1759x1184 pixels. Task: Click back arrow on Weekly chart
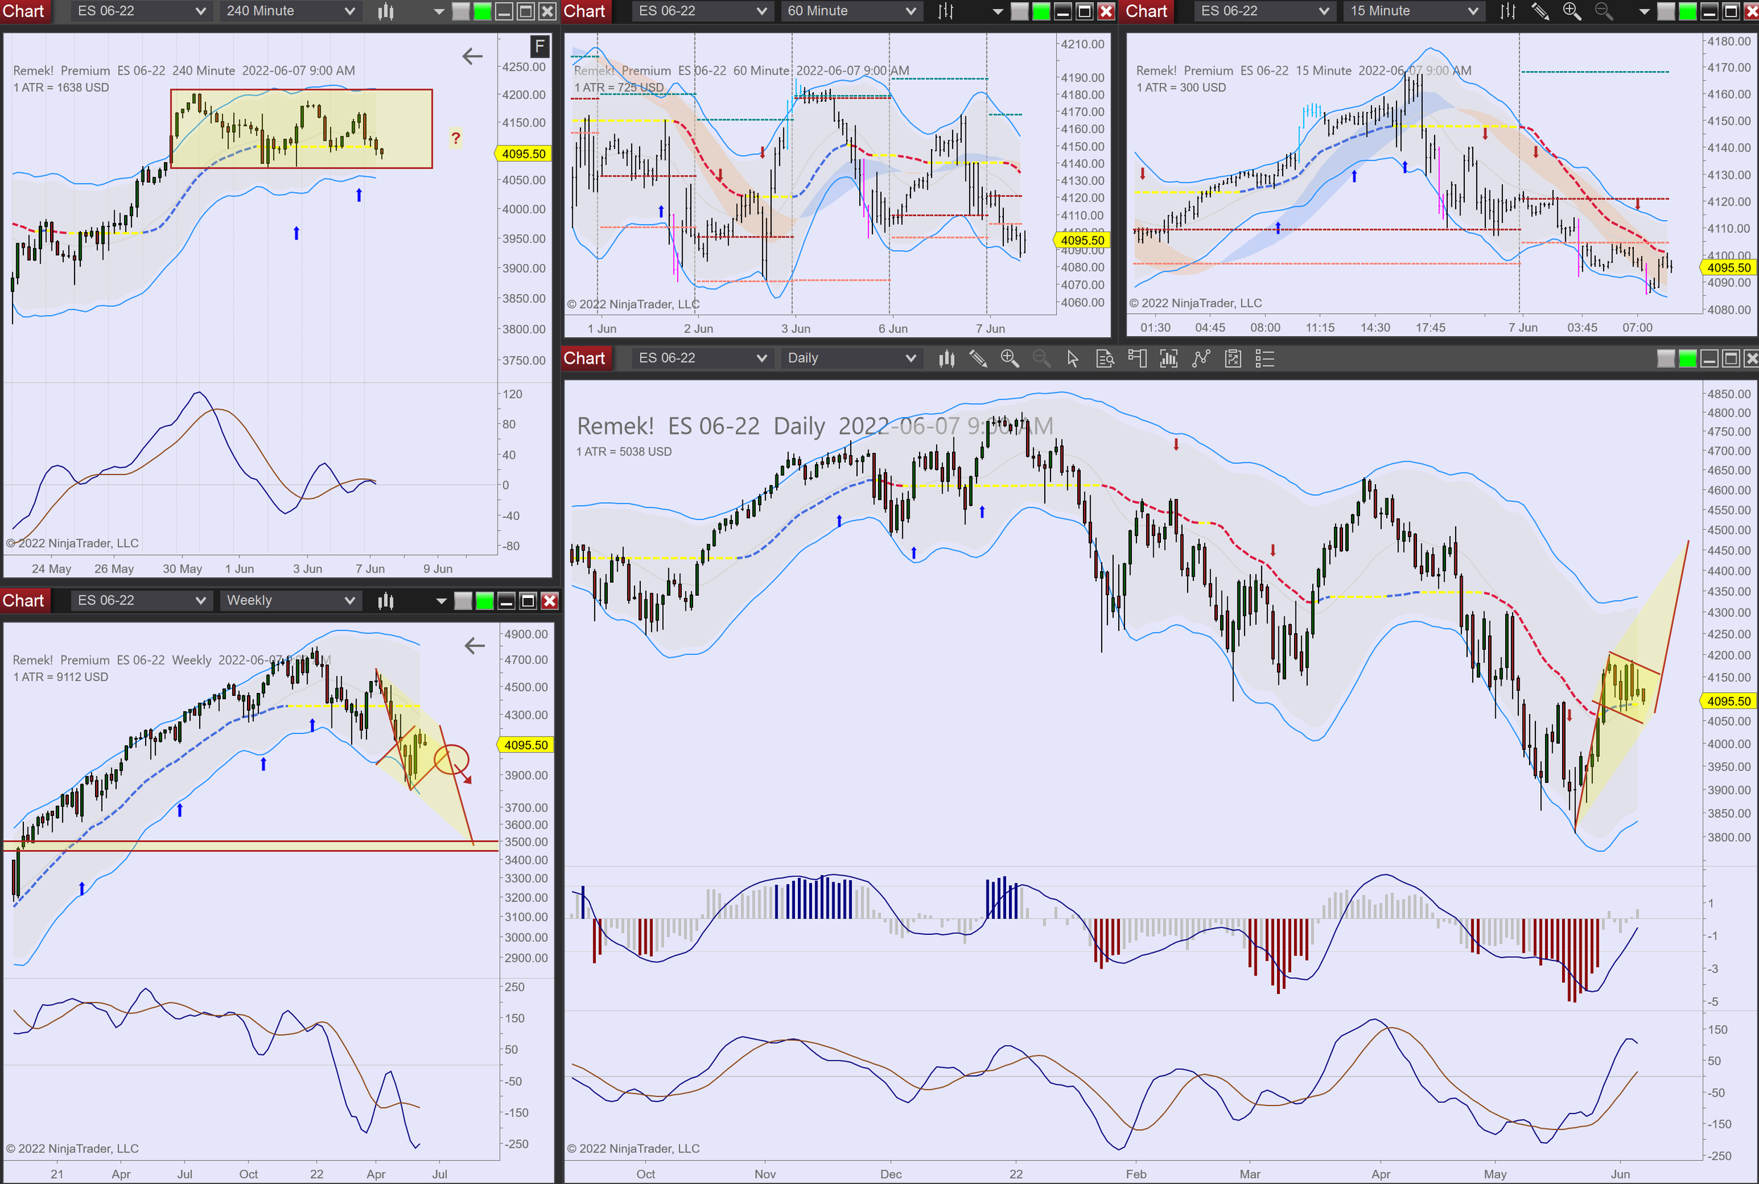(x=474, y=646)
